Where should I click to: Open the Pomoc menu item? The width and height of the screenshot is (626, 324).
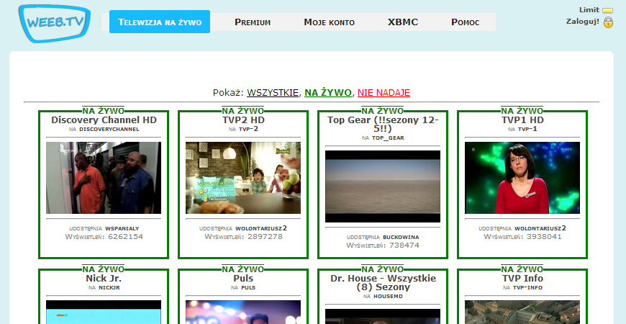465,22
